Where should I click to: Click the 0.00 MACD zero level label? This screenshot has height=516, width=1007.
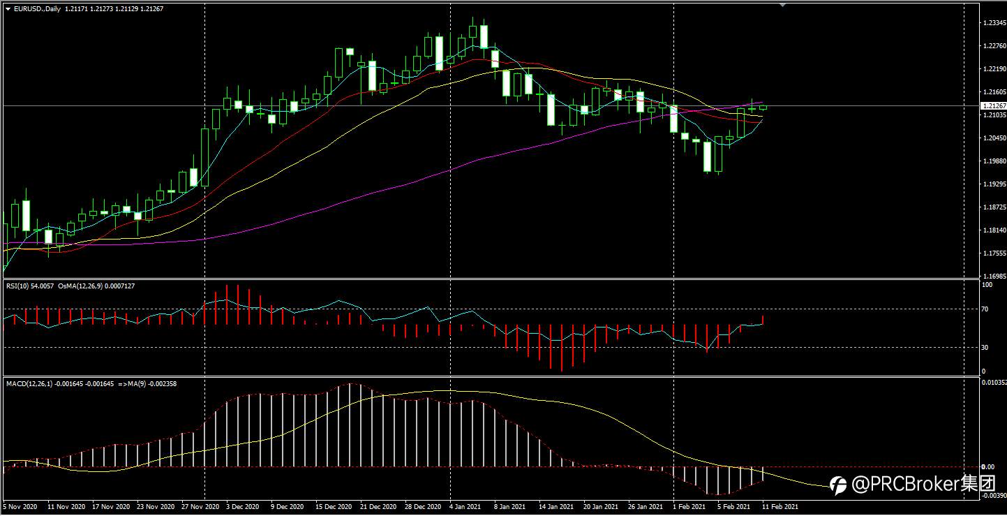click(987, 467)
